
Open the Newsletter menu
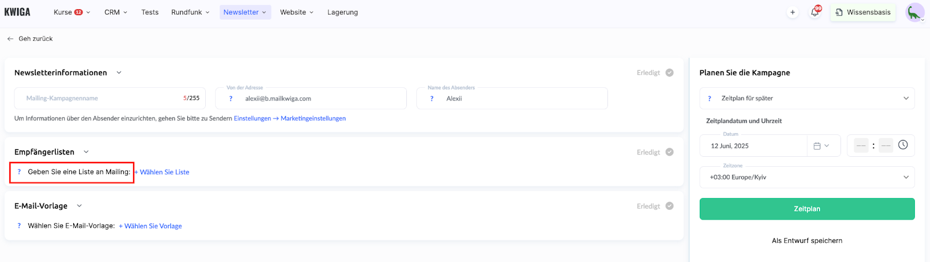pyautogui.click(x=245, y=12)
